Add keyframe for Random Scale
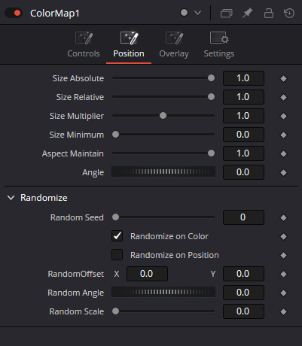The width and height of the screenshot is (302, 346). (283, 311)
